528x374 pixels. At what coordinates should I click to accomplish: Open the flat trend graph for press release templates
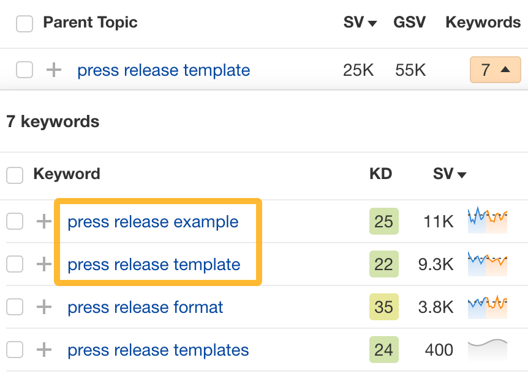coord(487,350)
